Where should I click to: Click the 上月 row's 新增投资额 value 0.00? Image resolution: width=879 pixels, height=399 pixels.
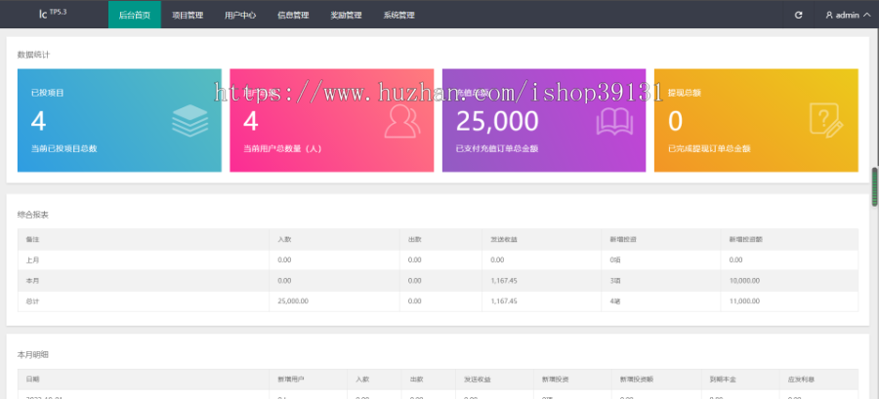pos(735,259)
